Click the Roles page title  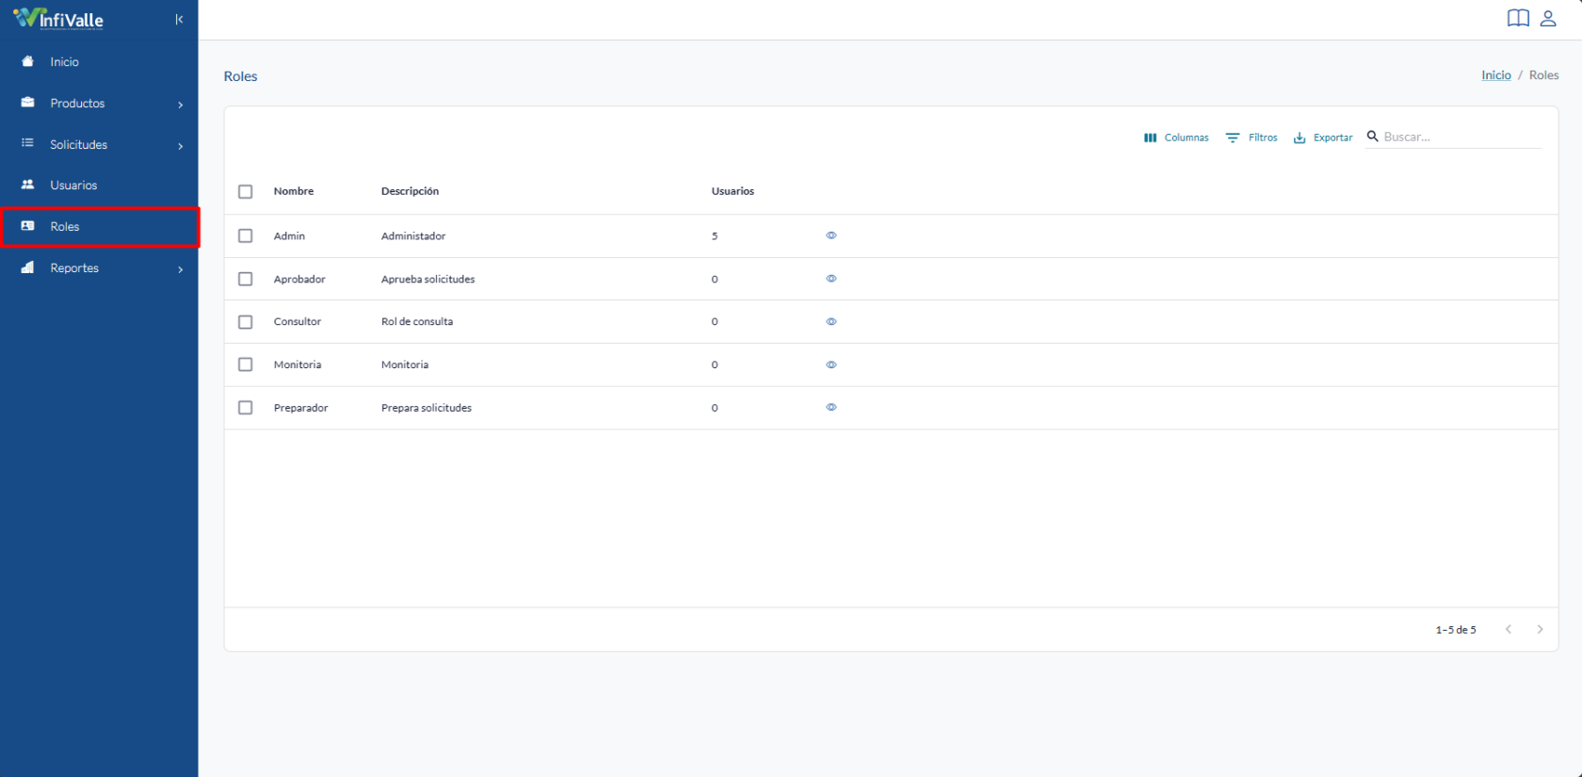click(240, 76)
